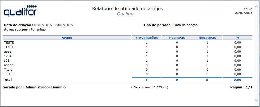Click the total percentage 0,00 value
The image size is (260, 107).
(x=237, y=80)
